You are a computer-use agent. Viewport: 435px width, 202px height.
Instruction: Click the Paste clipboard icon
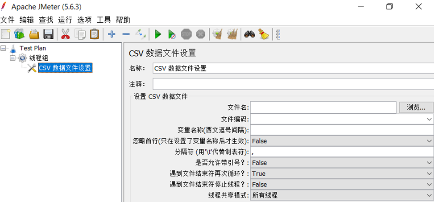click(x=95, y=35)
